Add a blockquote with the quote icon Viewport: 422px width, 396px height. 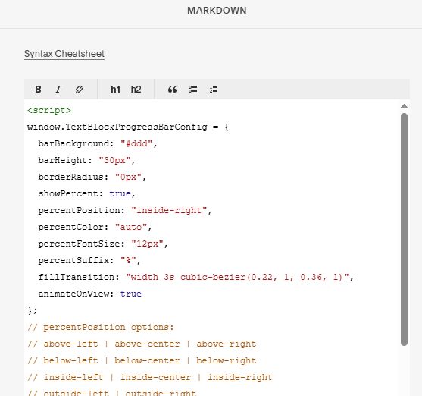point(172,90)
